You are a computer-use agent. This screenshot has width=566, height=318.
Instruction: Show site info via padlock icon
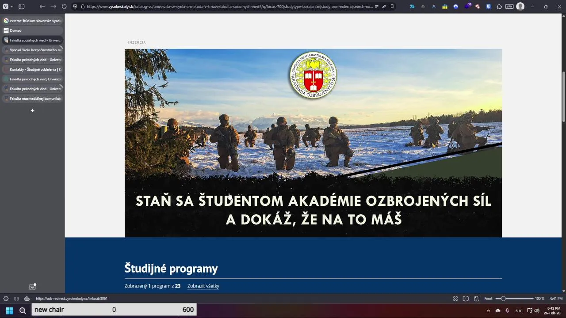(x=83, y=7)
